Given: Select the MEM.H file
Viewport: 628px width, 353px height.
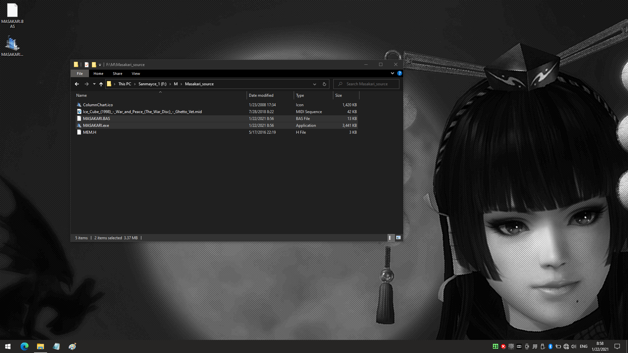Looking at the screenshot, I should 216,132.
